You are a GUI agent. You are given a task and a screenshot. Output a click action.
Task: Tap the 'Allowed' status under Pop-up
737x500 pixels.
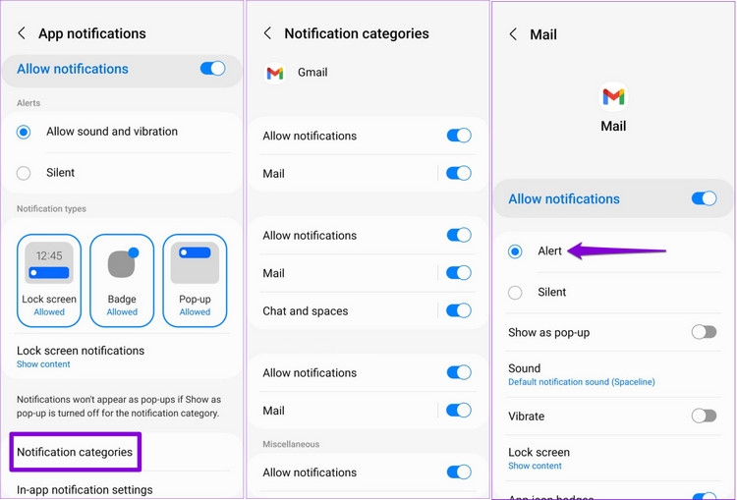coord(195,312)
